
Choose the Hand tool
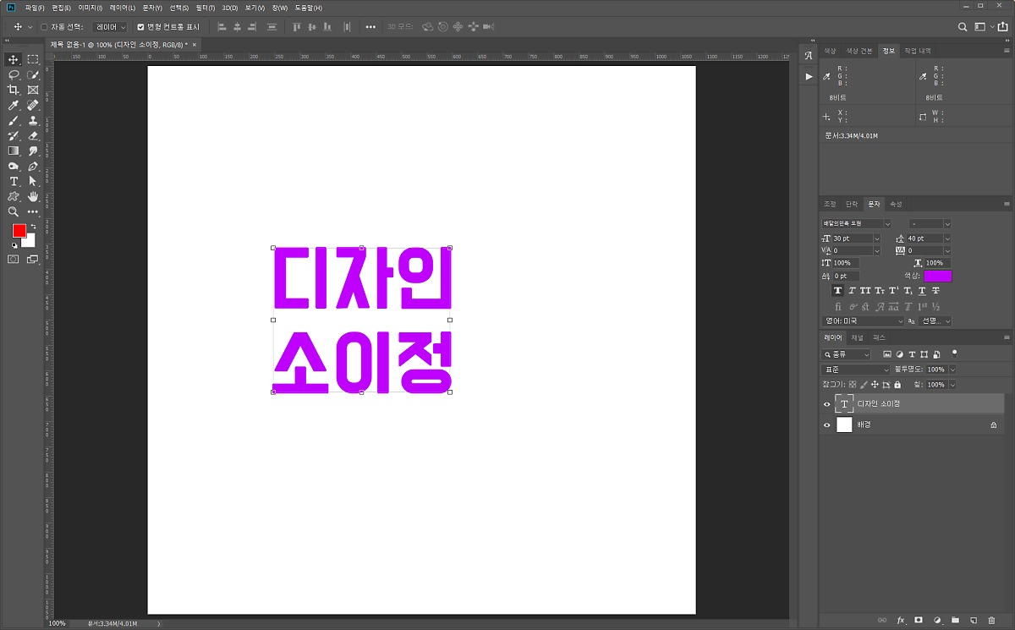tap(33, 196)
